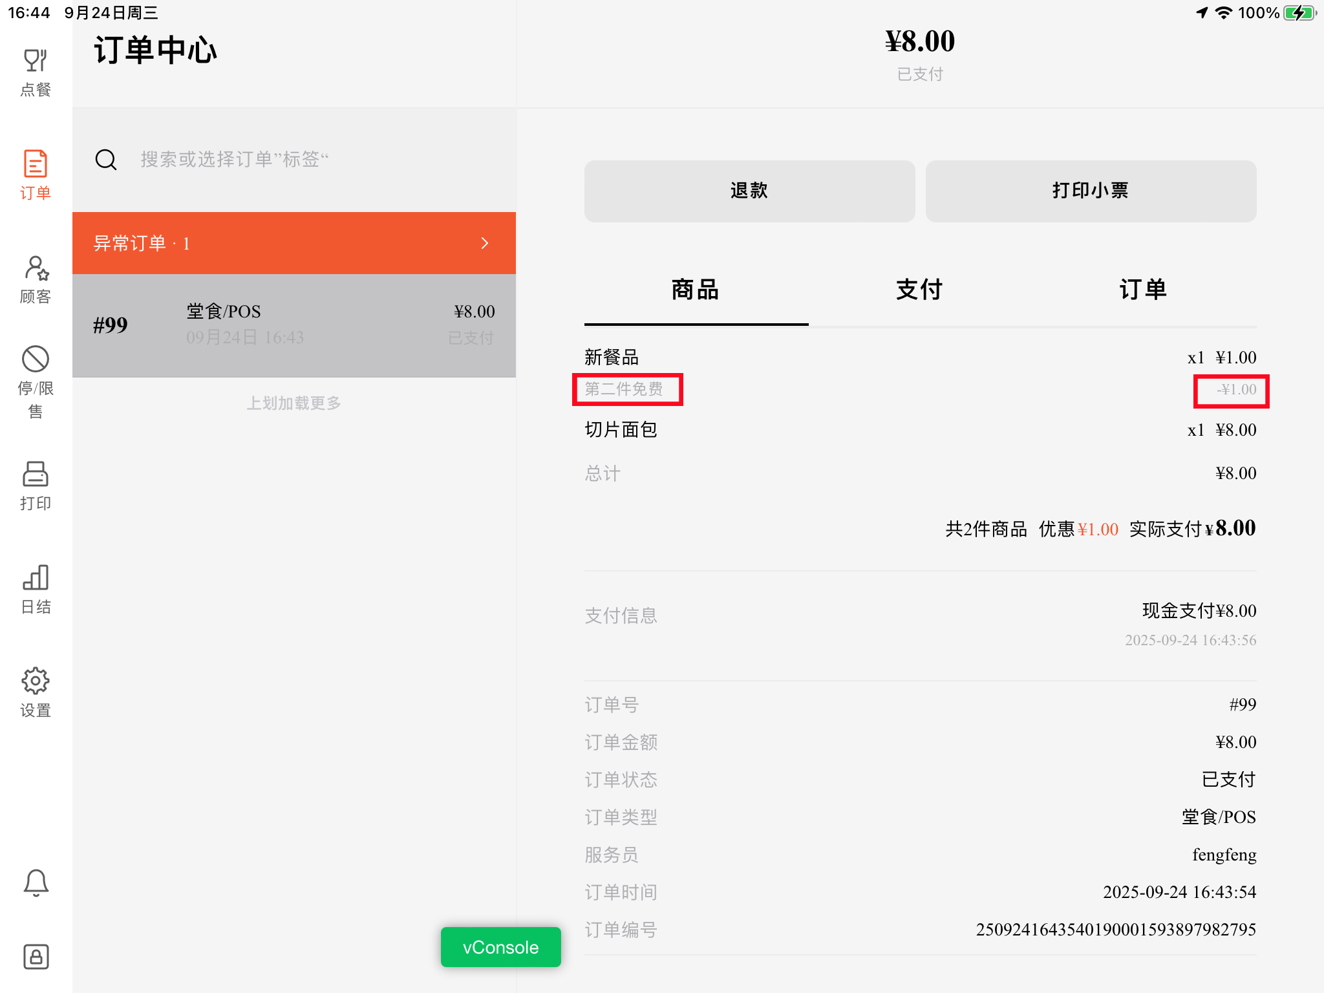Select the 商品 tab
This screenshot has height=993, width=1324.
point(696,290)
